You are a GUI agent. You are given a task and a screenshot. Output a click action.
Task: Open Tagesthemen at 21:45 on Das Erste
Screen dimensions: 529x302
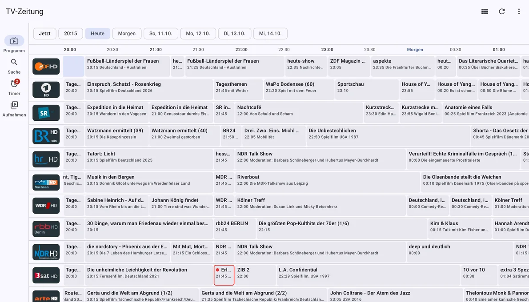point(238,90)
